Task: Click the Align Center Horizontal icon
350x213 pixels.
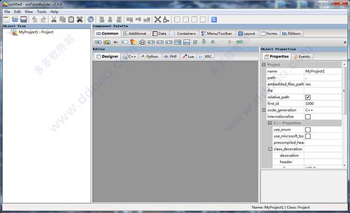Action: pyautogui.click(x=110, y=19)
